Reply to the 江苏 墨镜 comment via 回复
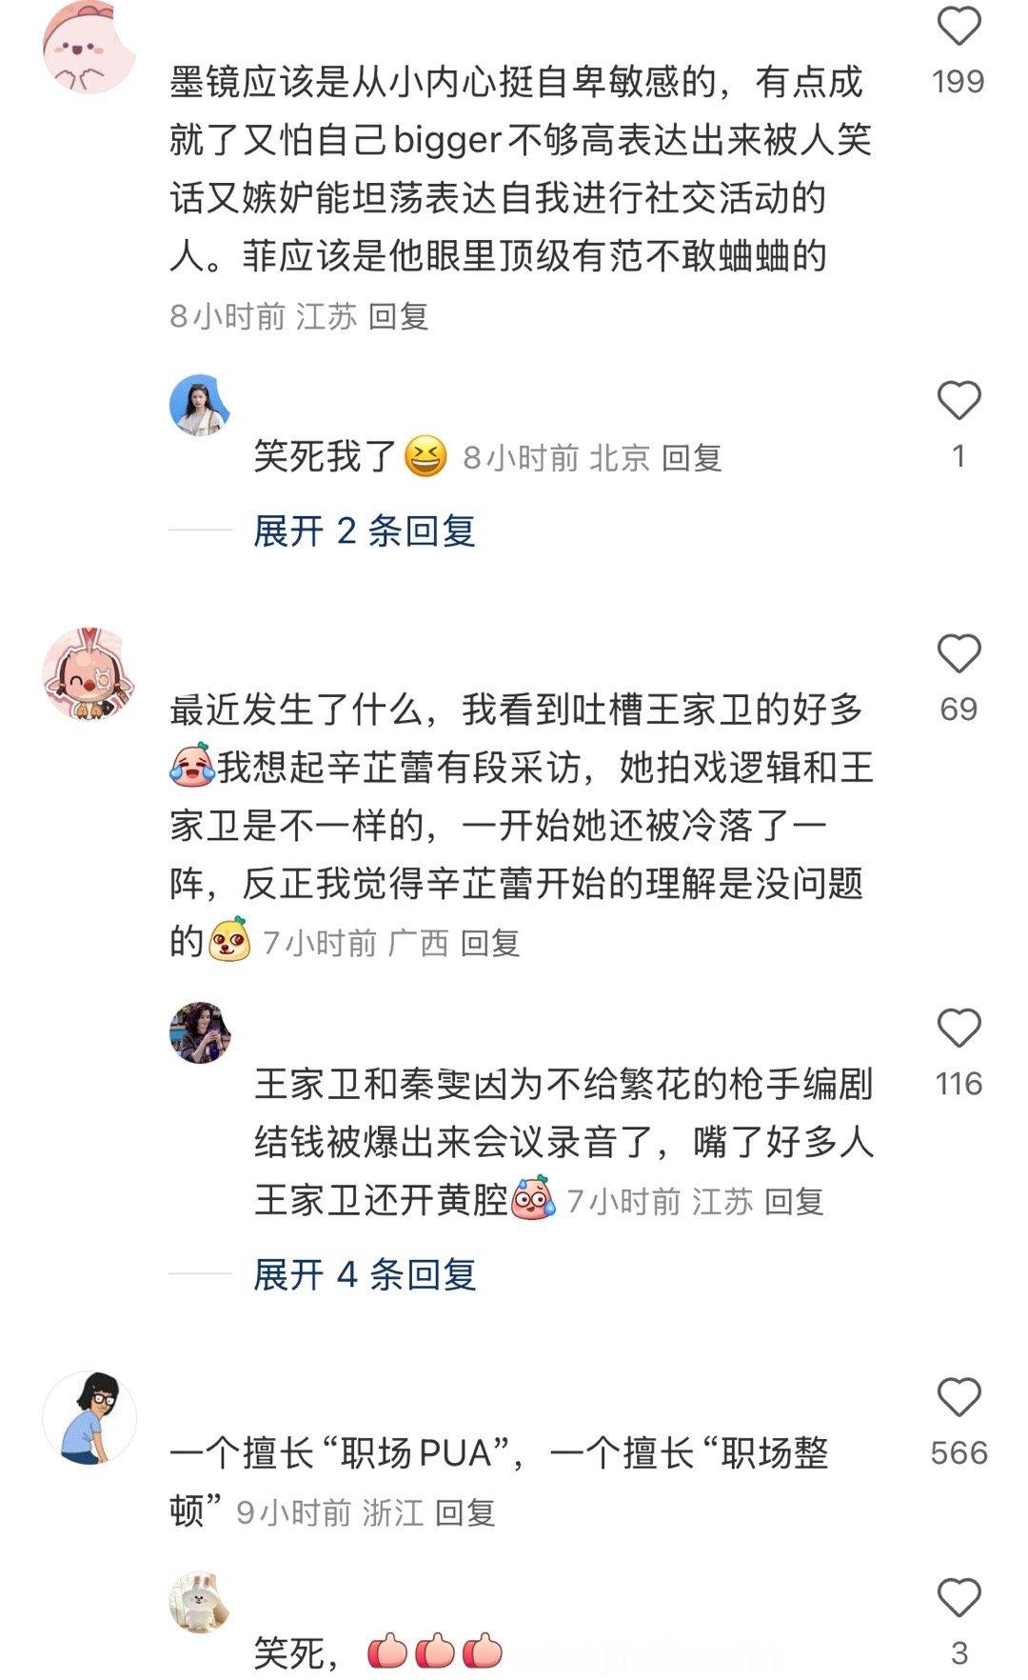 click(399, 316)
